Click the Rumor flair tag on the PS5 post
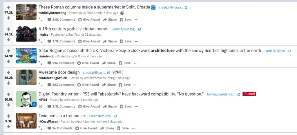This screenshot has width=297, height=135. pos(249,94)
